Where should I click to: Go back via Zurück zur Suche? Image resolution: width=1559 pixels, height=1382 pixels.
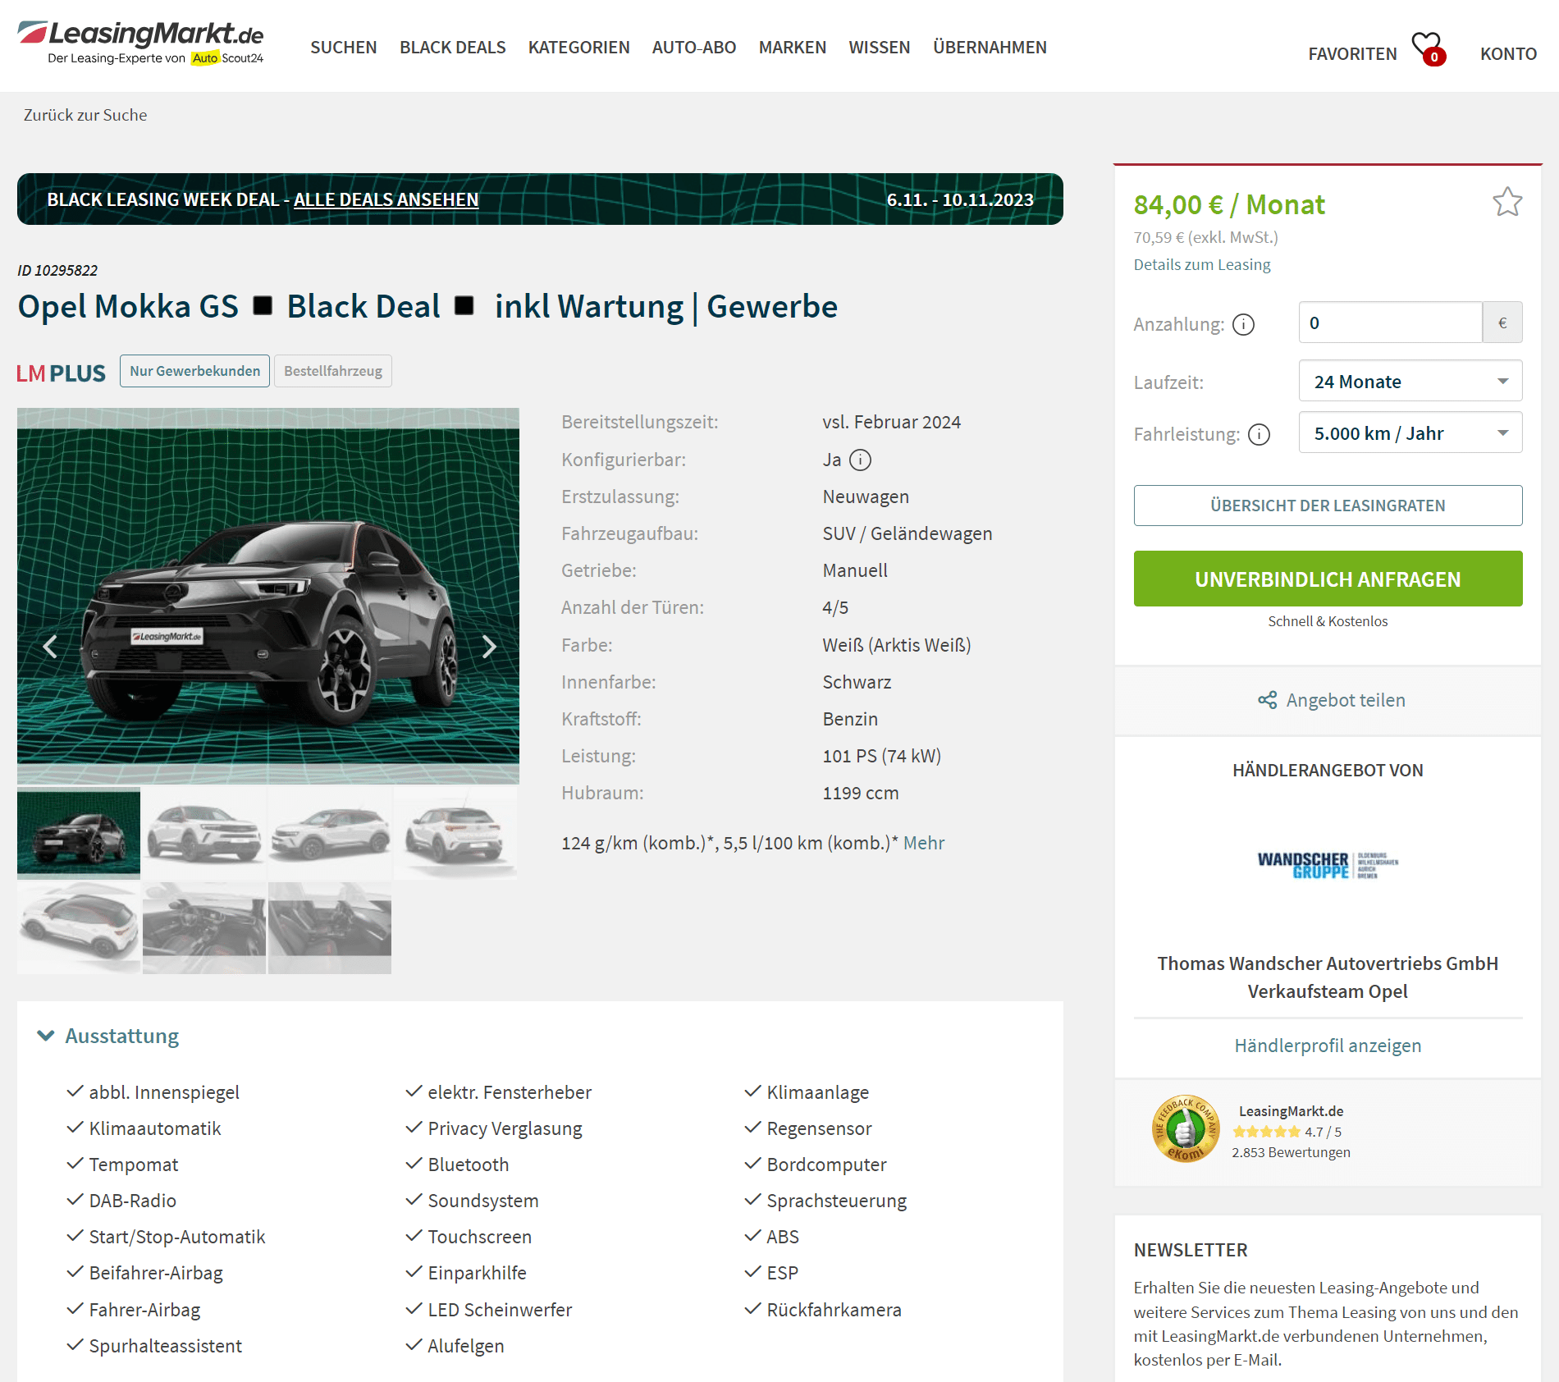pyautogui.click(x=85, y=115)
